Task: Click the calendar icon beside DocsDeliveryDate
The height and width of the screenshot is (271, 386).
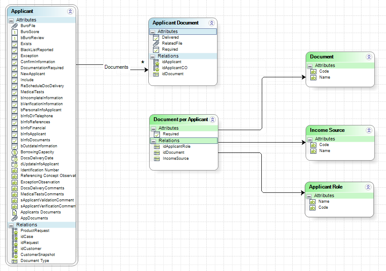Action: tap(15, 158)
